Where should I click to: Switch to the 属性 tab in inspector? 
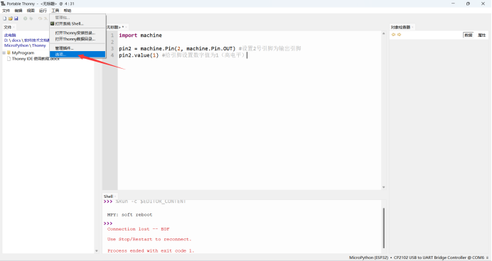pos(481,35)
